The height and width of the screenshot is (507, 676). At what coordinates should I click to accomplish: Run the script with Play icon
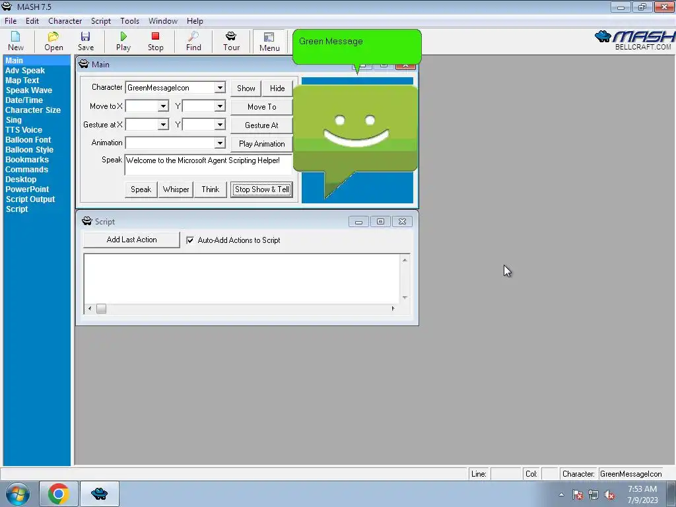coord(123,42)
